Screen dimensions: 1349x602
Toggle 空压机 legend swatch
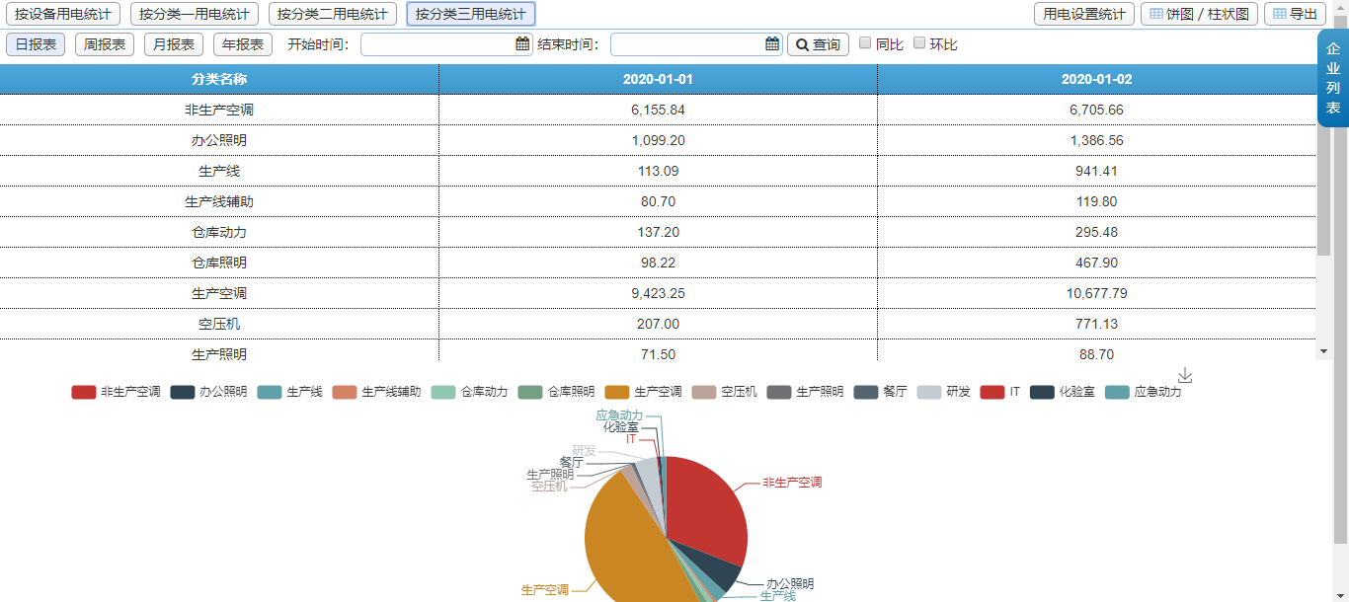(704, 392)
